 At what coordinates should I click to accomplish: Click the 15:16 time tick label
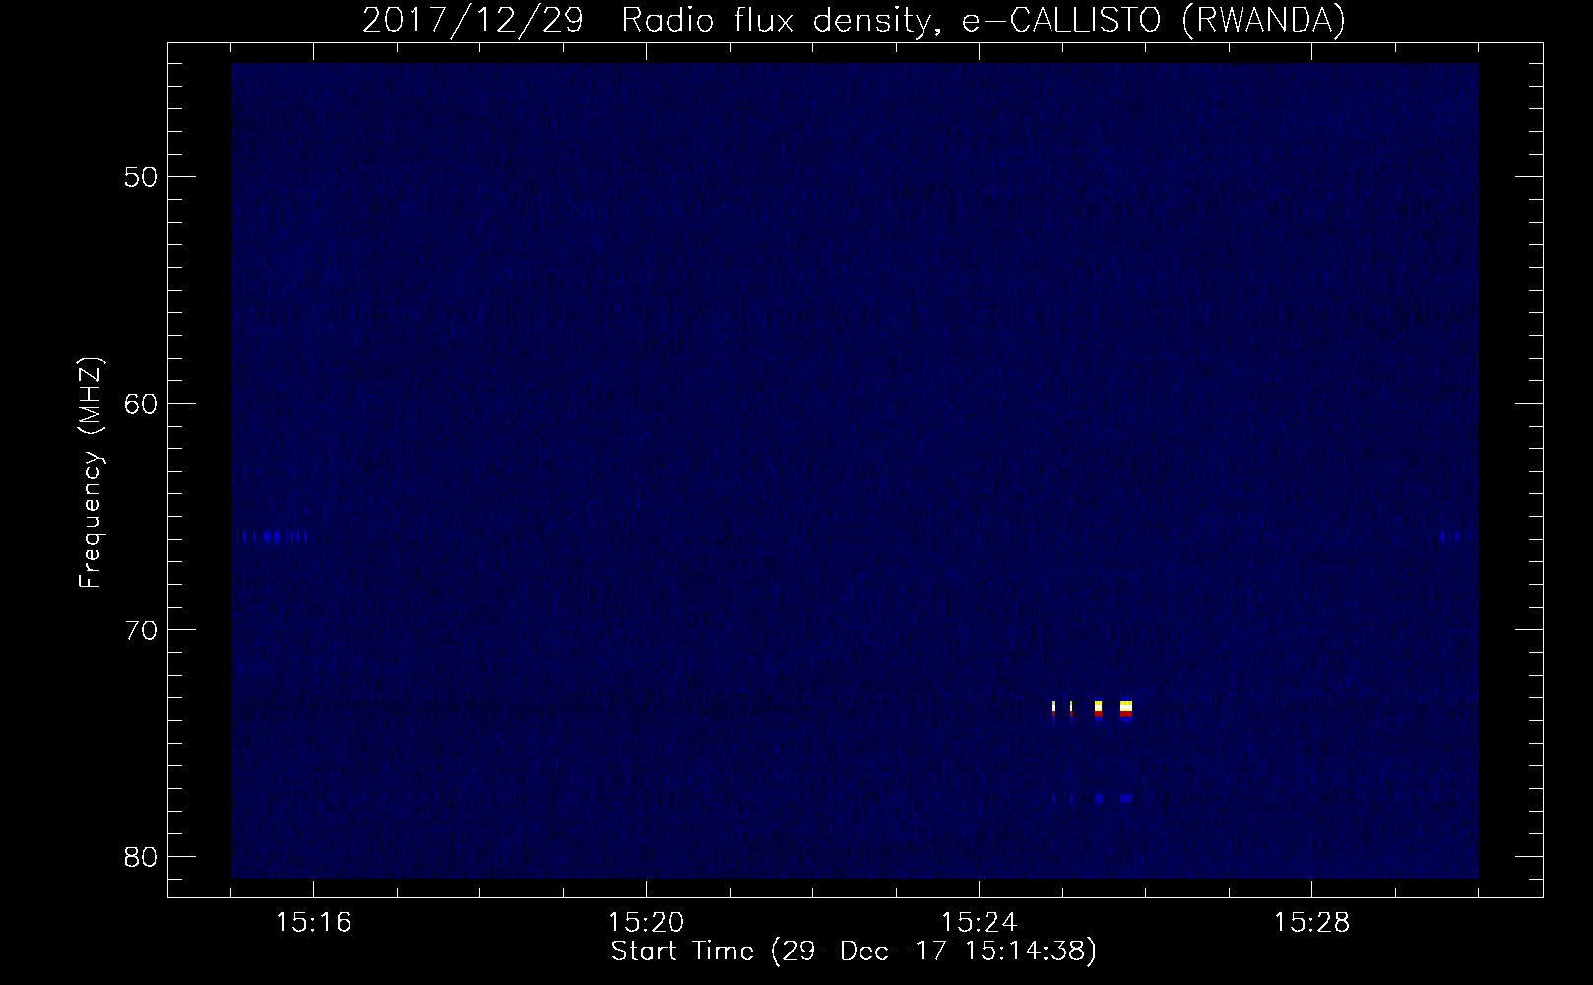(x=313, y=923)
